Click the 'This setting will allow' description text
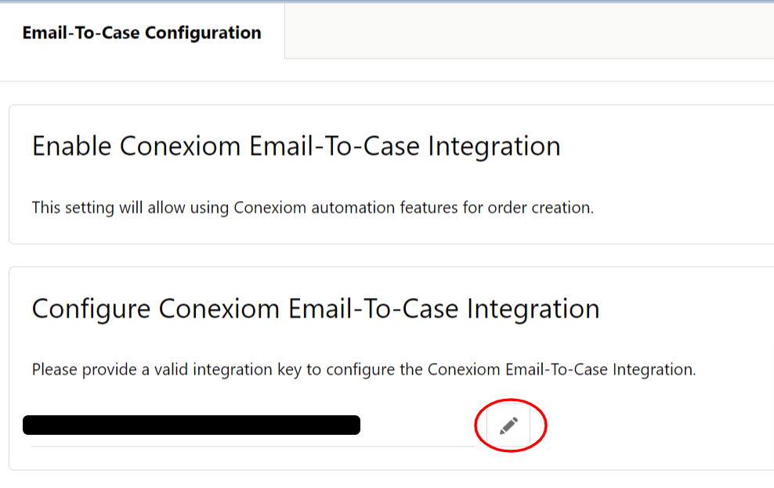 313,208
